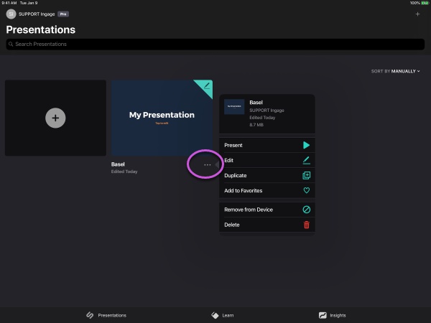Open the Sort By Manually dropdown
The width and height of the screenshot is (431, 323).
click(x=395, y=71)
